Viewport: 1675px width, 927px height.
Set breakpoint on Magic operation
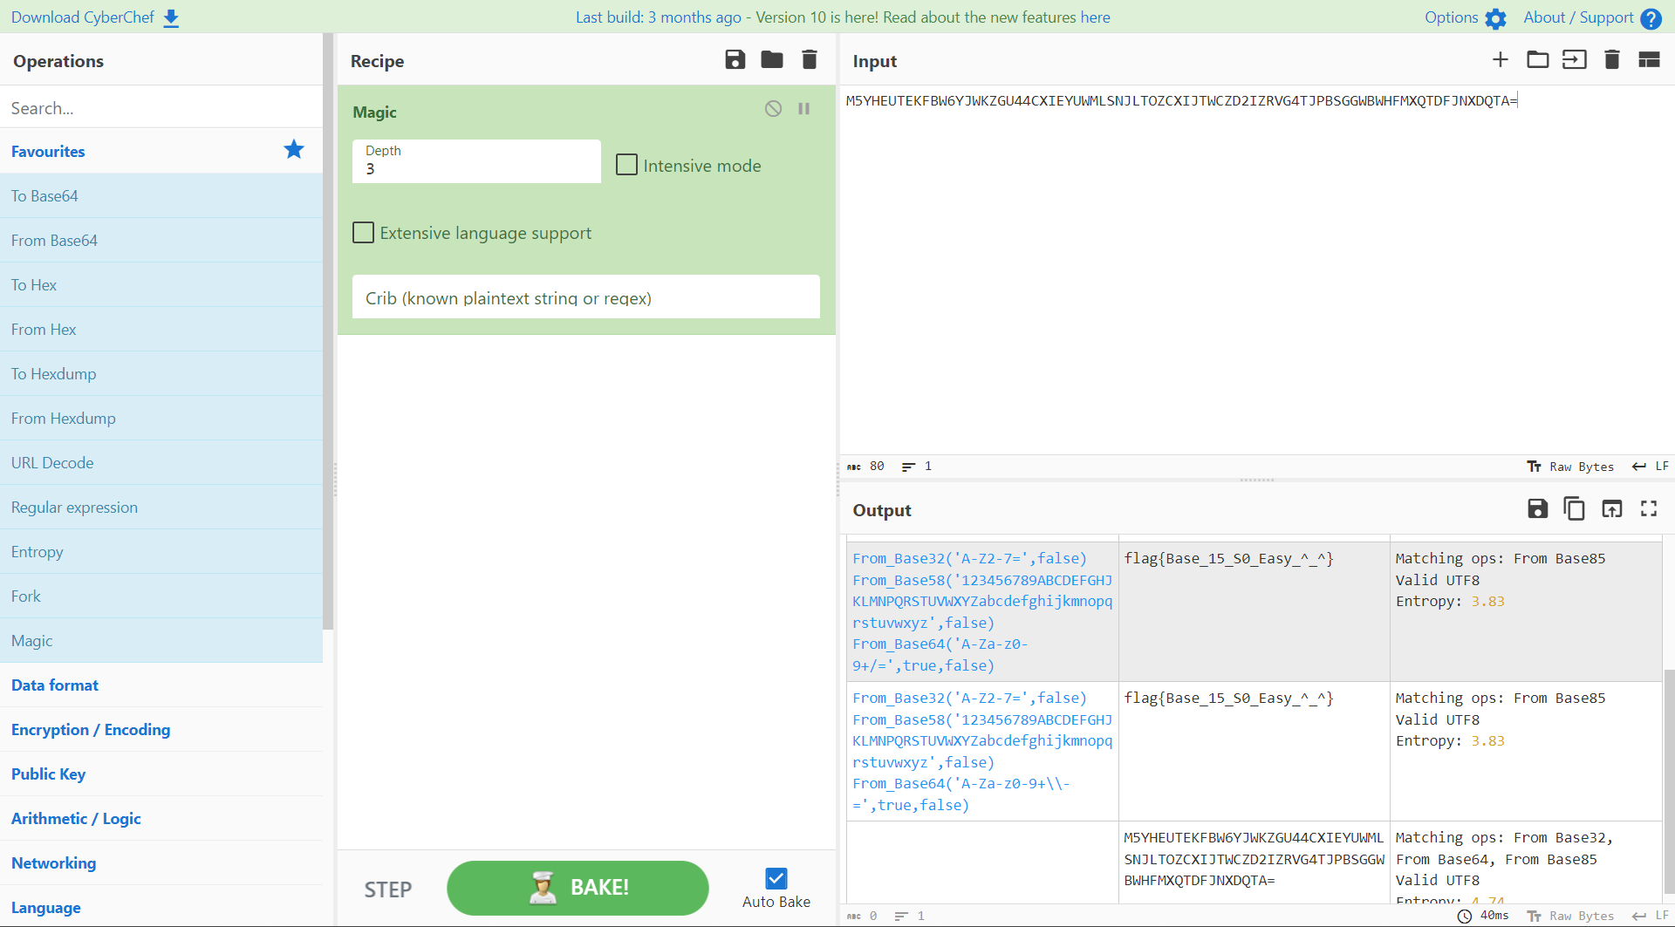pos(804,109)
